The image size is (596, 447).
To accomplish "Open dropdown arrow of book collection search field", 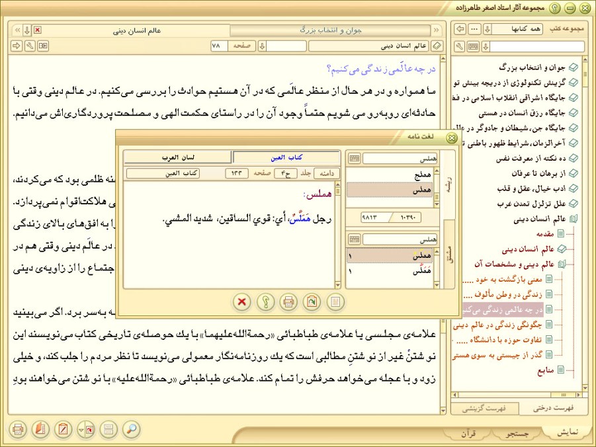I will (486, 46).
